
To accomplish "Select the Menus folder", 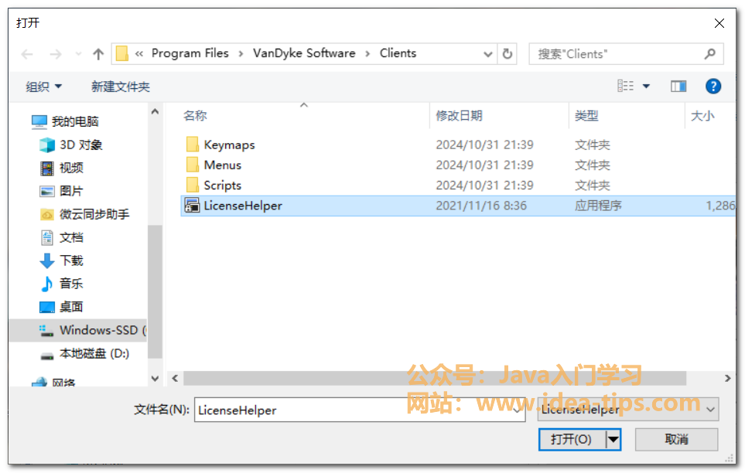I will 222,165.
